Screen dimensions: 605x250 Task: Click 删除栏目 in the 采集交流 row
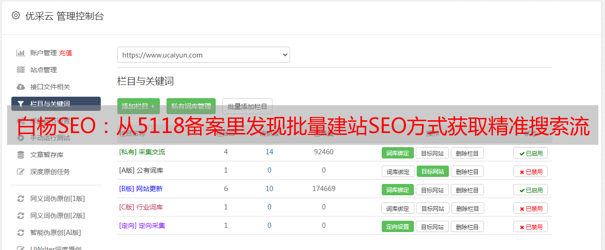467,153
